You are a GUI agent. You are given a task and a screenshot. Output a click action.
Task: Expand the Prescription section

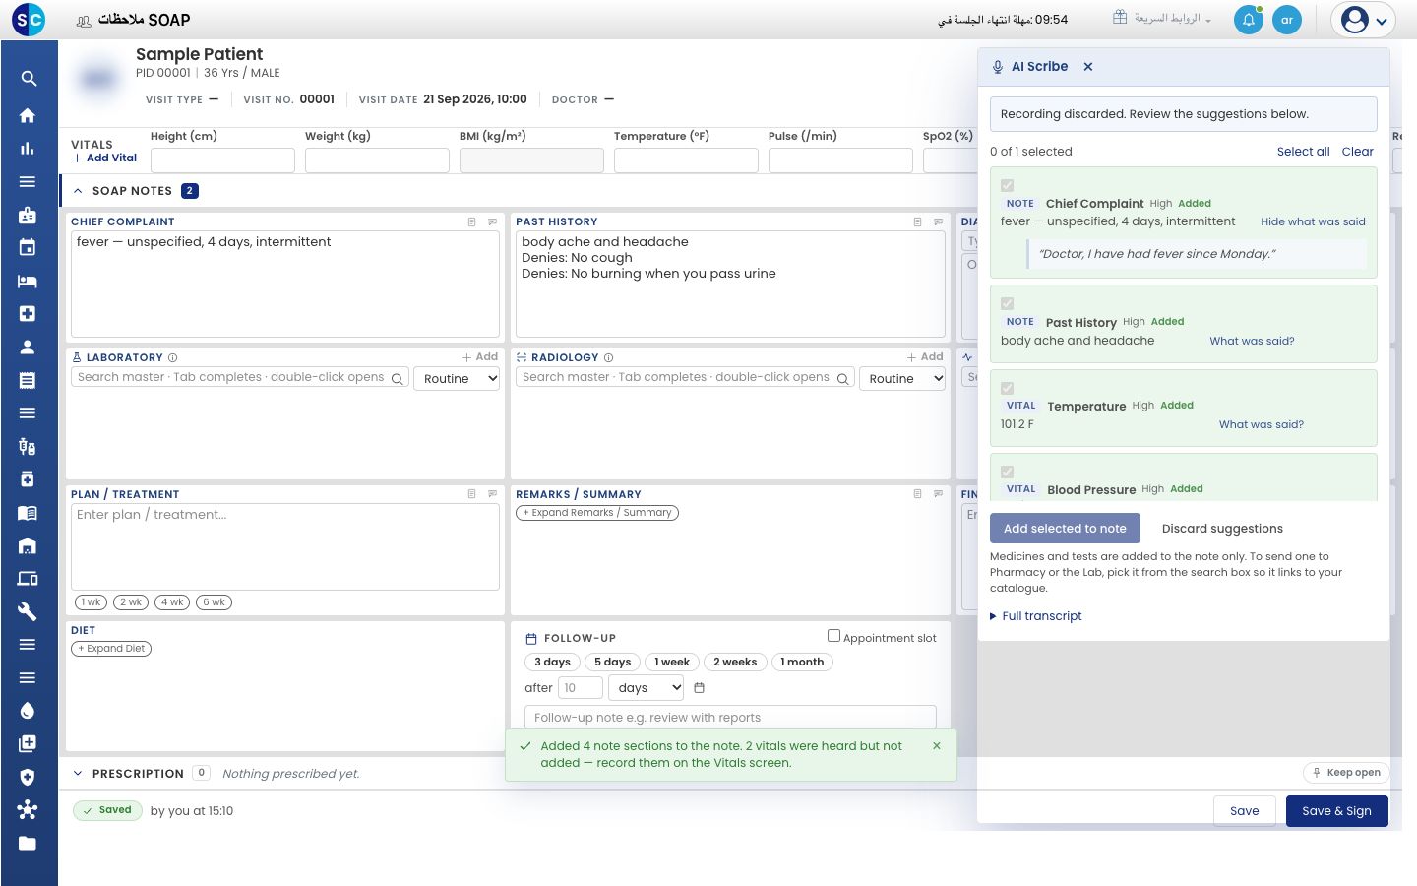click(78, 774)
